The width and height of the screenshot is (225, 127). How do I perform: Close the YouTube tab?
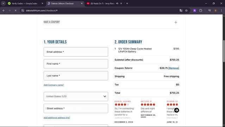121,4
